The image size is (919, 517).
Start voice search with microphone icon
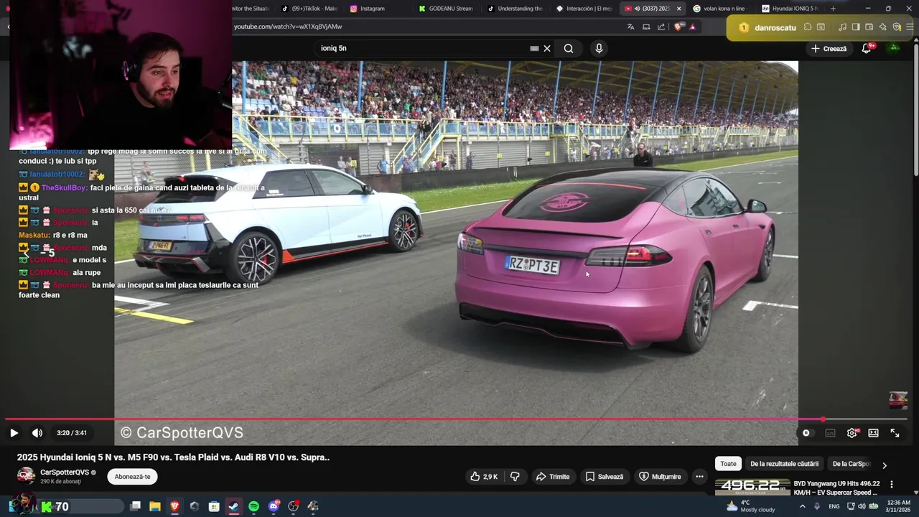click(x=599, y=48)
